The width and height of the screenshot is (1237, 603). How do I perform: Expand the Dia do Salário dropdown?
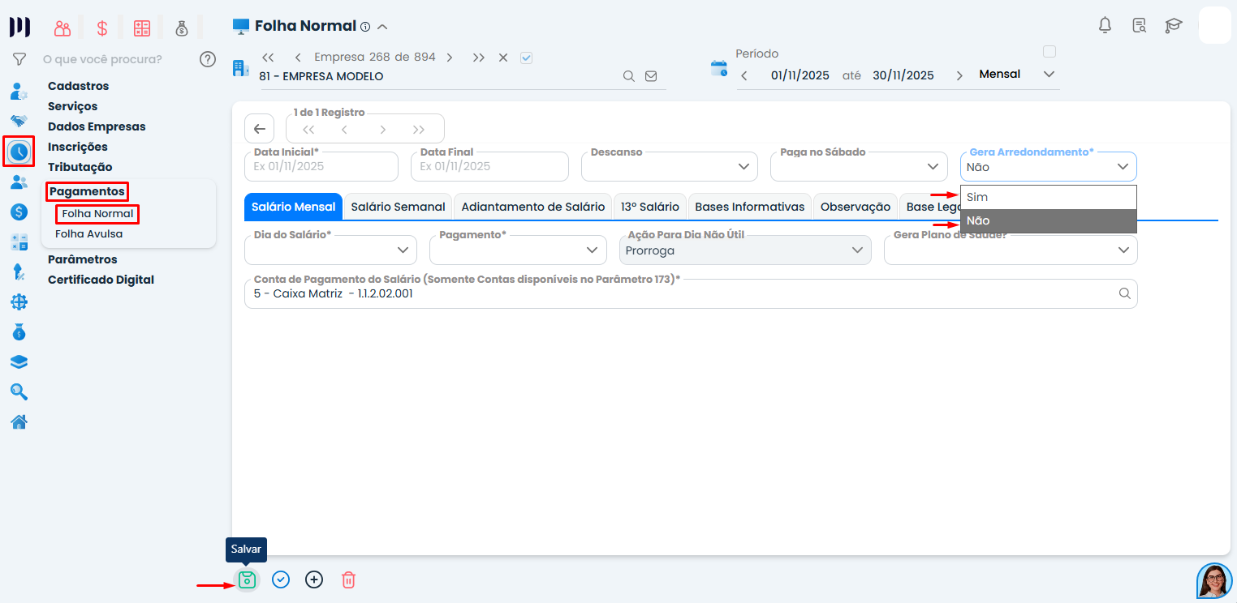(330, 250)
